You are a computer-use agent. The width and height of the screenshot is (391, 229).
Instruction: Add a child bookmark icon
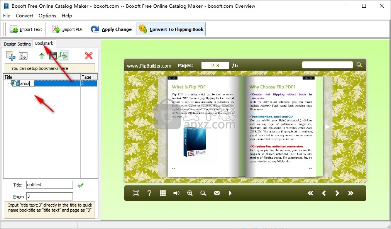(23, 56)
